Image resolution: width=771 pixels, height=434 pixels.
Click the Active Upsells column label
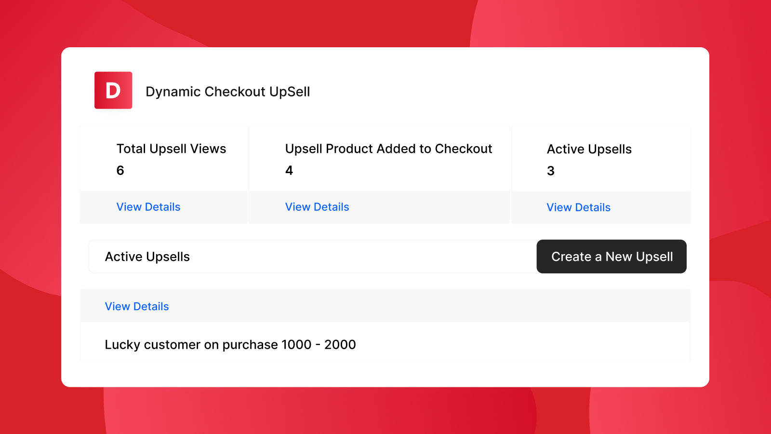point(589,149)
